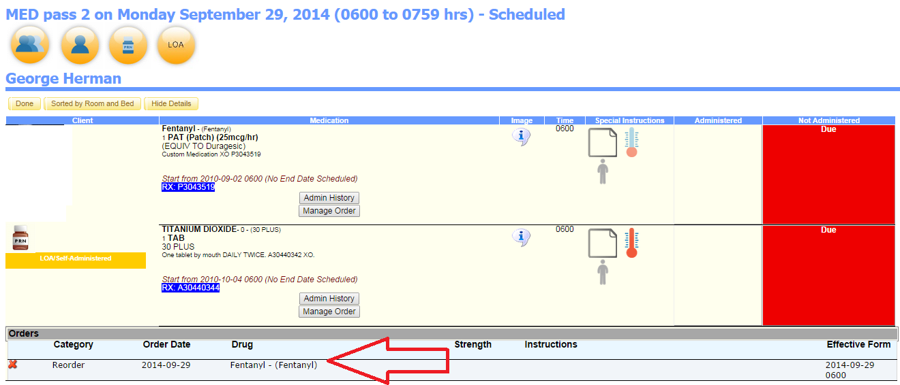Click the single client round icon
Screen dimensions: 900x385
(x=80, y=45)
